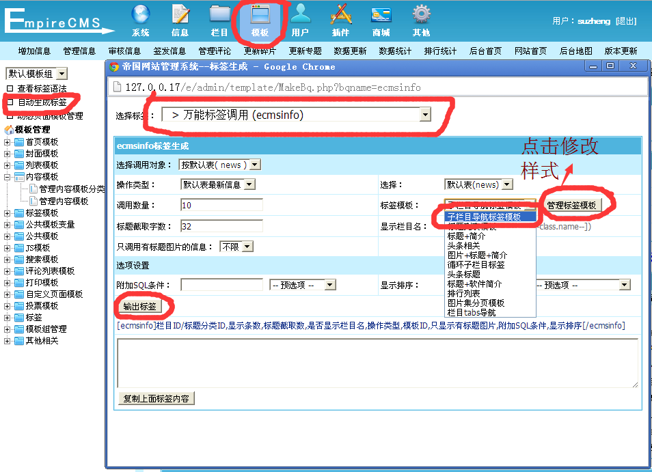The height and width of the screenshot is (472, 652).
Task: Open the 选择标签 万能标签调用 dropdown
Action: [297, 115]
